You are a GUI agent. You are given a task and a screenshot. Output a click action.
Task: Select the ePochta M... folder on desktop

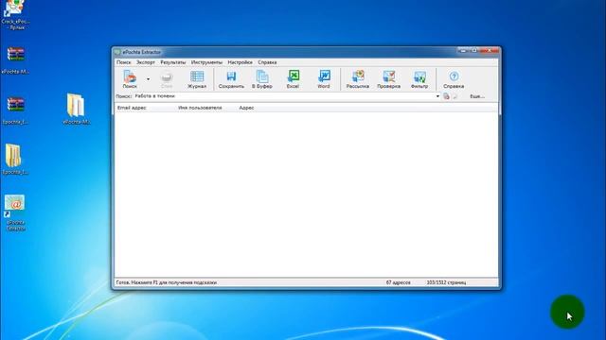[76, 109]
